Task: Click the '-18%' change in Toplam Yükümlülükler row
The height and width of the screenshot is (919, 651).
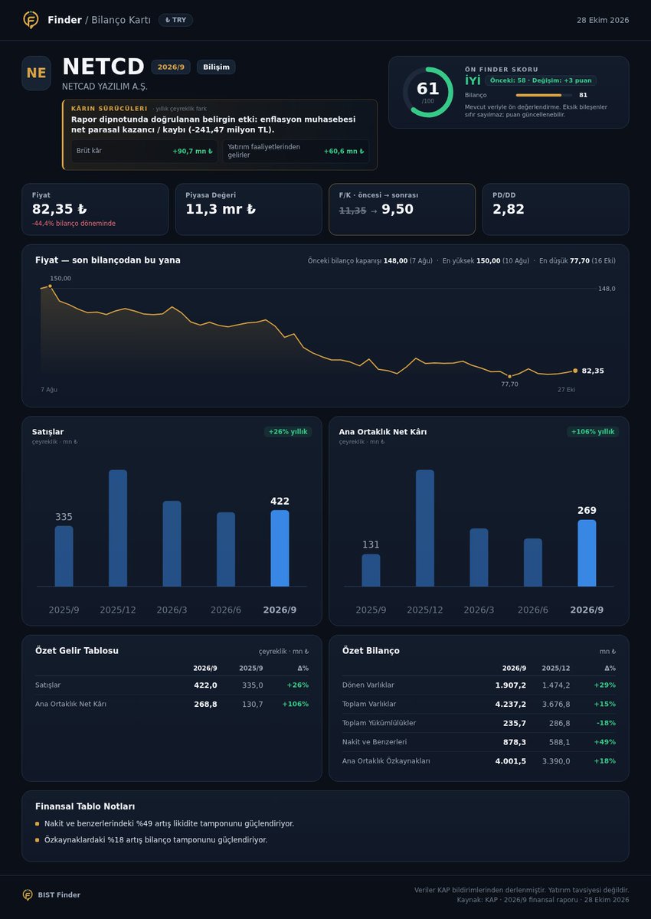Action: [x=605, y=723]
